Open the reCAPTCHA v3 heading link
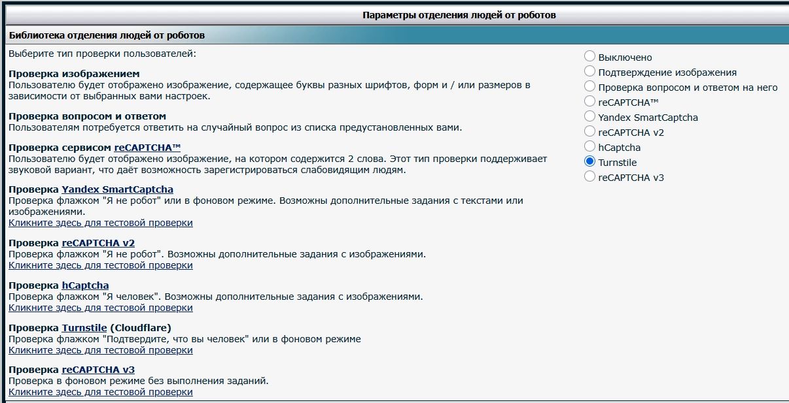This screenshot has width=789, height=403. click(x=98, y=370)
